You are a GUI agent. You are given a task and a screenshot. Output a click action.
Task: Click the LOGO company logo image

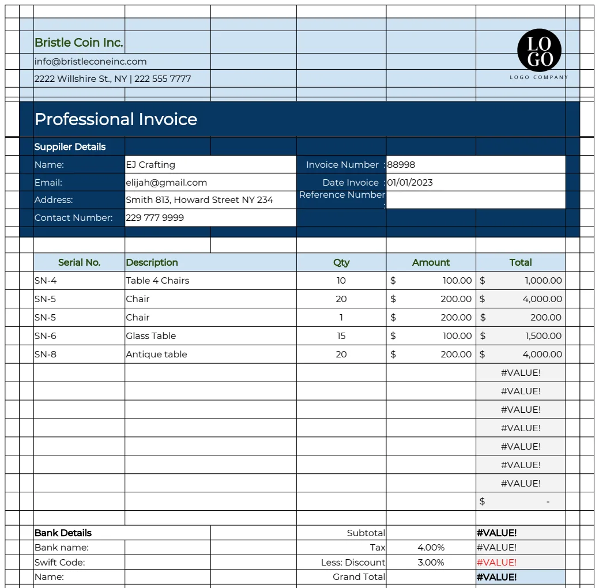538,54
